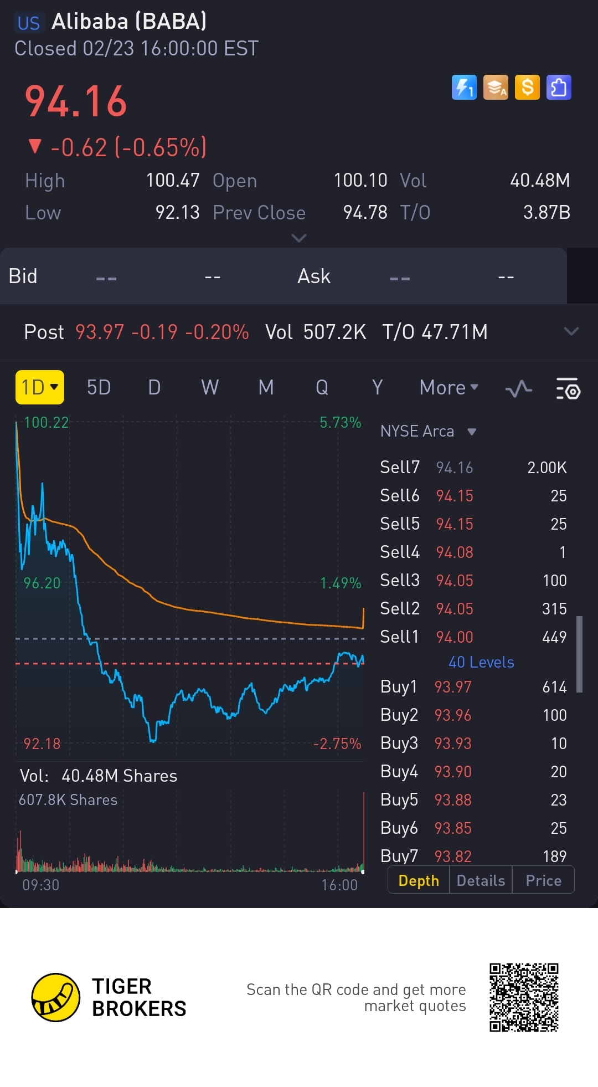Select the Price tab

tap(543, 880)
